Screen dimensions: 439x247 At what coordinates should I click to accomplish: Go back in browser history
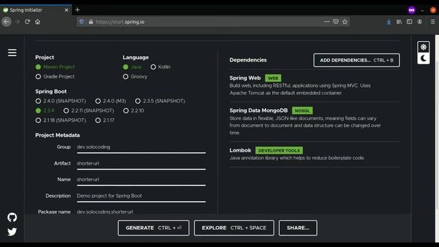(x=6, y=22)
